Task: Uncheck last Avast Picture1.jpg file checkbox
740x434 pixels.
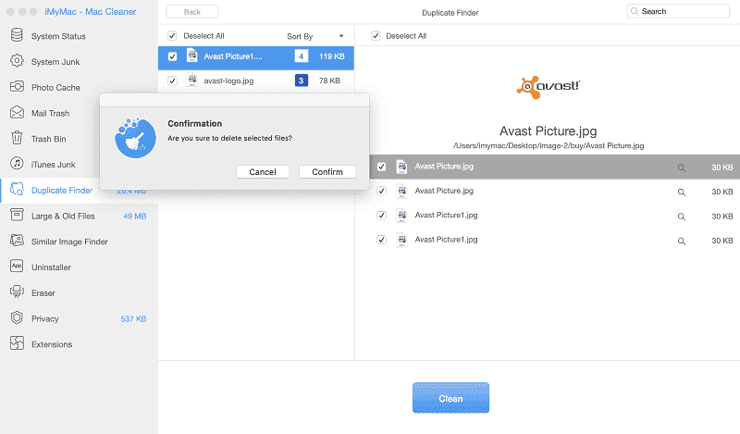Action: coord(381,240)
